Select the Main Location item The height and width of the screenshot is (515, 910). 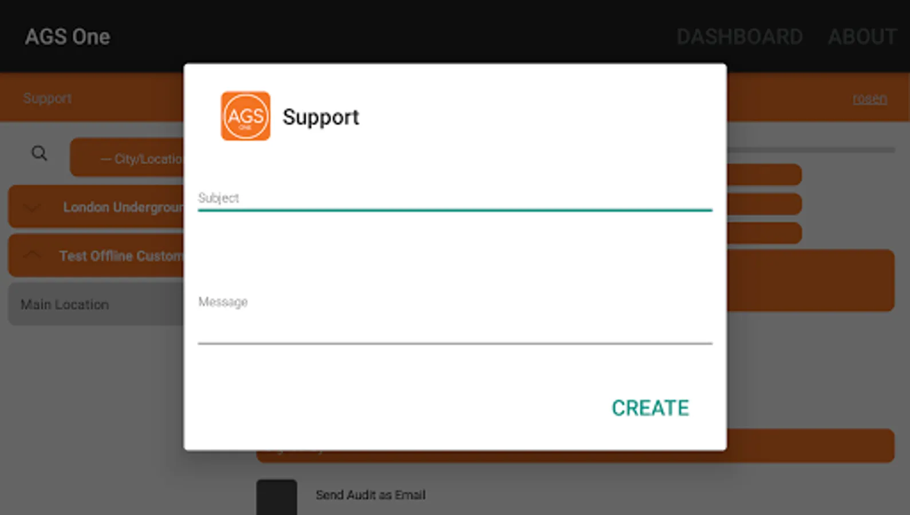[x=96, y=304]
